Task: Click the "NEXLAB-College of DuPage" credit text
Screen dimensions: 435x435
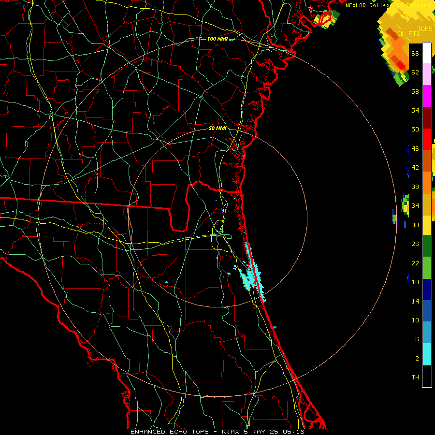Action: pyautogui.click(x=387, y=5)
